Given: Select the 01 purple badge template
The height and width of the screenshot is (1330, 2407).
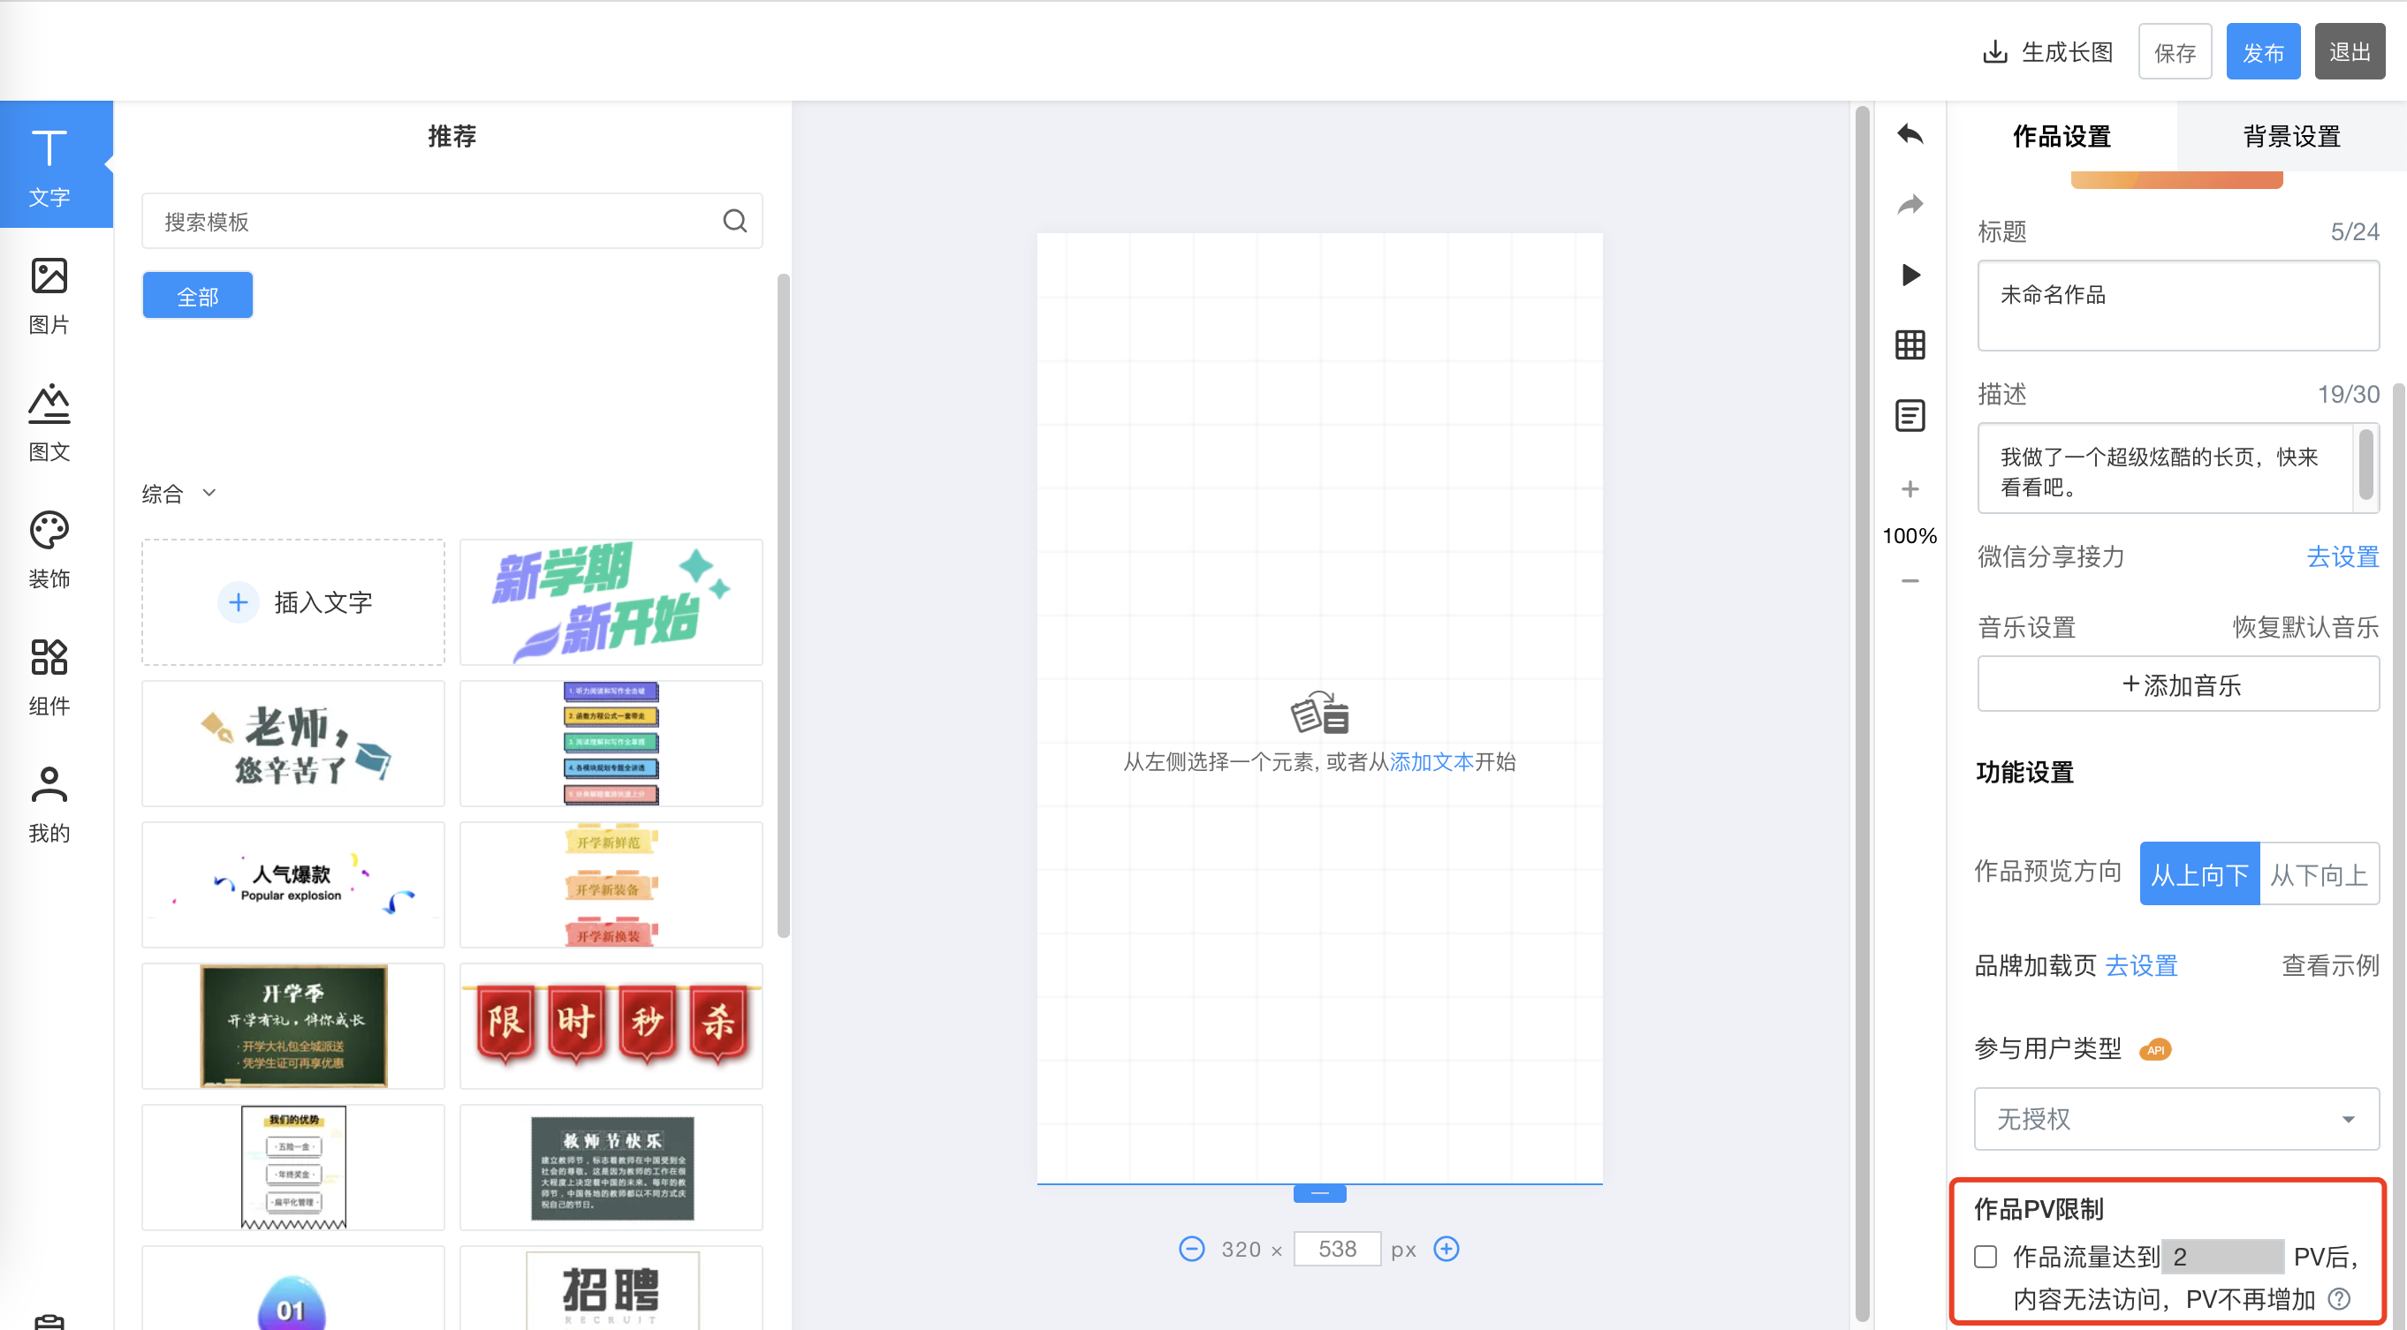Looking at the screenshot, I should (293, 1288).
